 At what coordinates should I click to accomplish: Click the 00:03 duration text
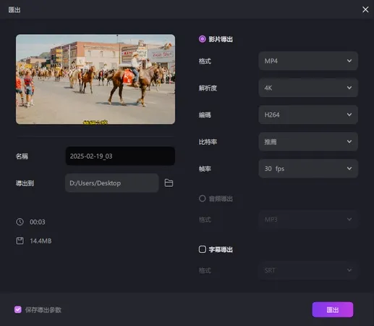pos(38,222)
